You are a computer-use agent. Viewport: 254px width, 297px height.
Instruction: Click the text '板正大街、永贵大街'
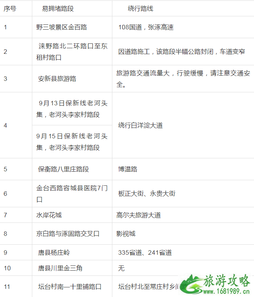coord(147,194)
